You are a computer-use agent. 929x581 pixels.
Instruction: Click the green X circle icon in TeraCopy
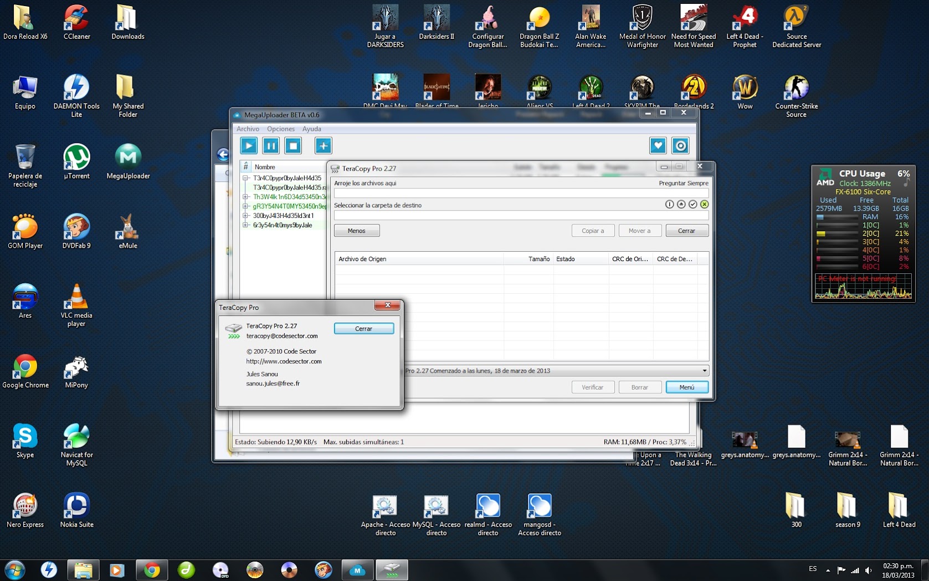click(705, 205)
